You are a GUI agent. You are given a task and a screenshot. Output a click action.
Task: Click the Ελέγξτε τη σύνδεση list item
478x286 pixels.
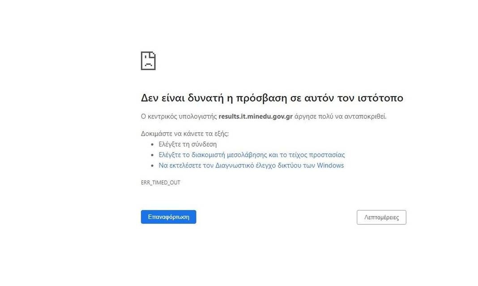click(x=188, y=144)
